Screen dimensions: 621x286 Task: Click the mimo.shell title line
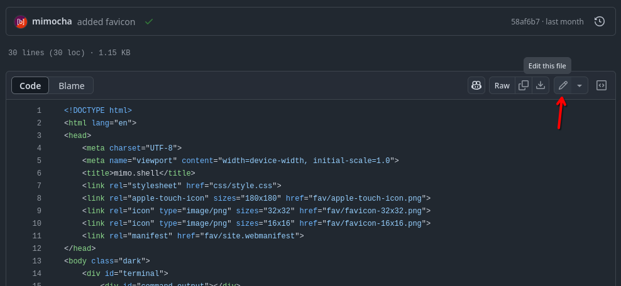[139, 173]
